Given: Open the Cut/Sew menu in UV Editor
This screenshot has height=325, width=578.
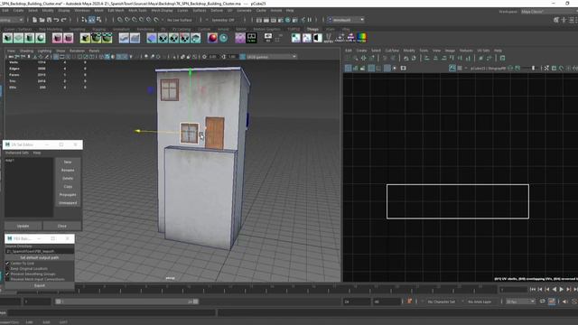Looking at the screenshot, I should pos(392,51).
